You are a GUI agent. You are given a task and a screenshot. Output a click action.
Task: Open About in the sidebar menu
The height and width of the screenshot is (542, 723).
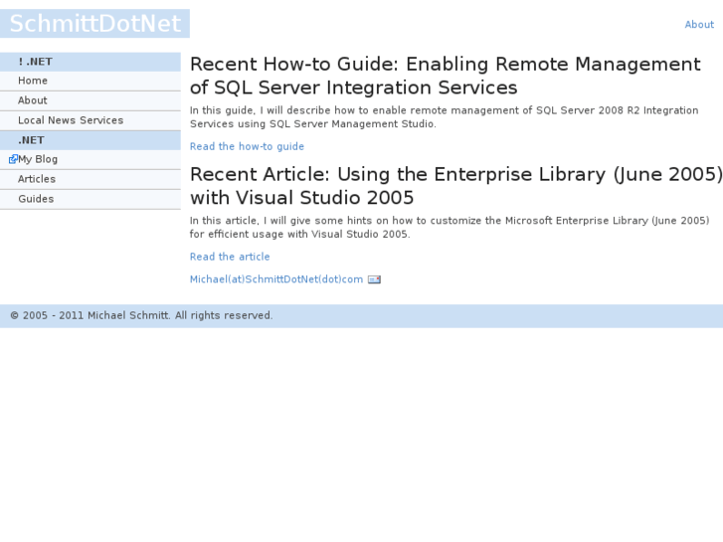pos(33,100)
